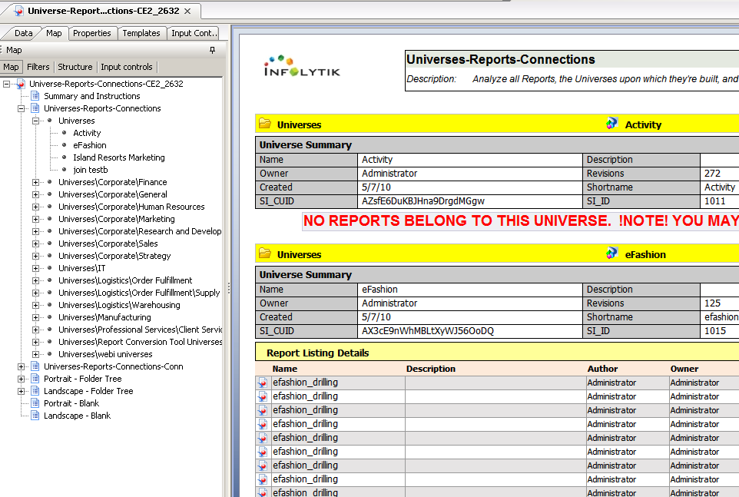Collapse the Universes tree node
The height and width of the screenshot is (497, 739).
[x=35, y=120]
